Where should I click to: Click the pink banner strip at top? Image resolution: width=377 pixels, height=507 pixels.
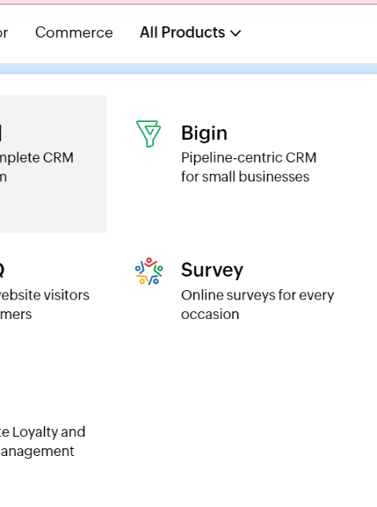tap(188, 2)
